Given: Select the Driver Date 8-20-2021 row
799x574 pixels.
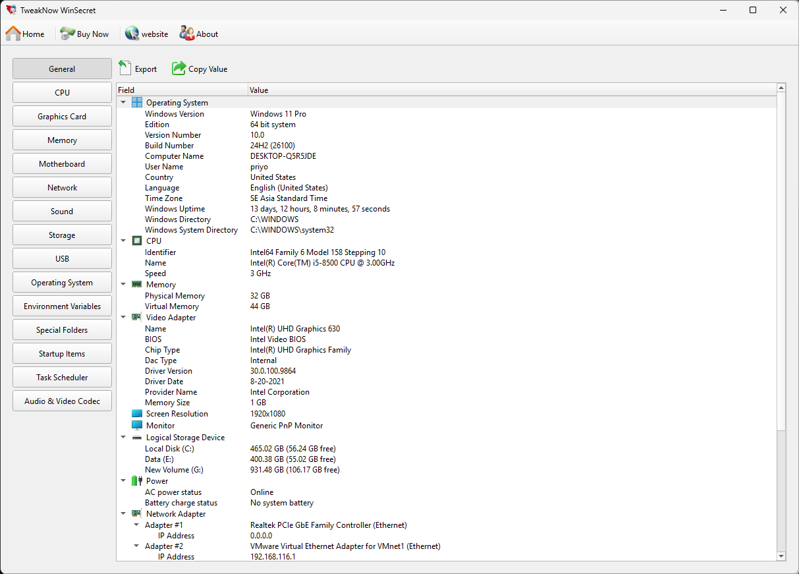Looking at the screenshot, I should click(x=447, y=382).
